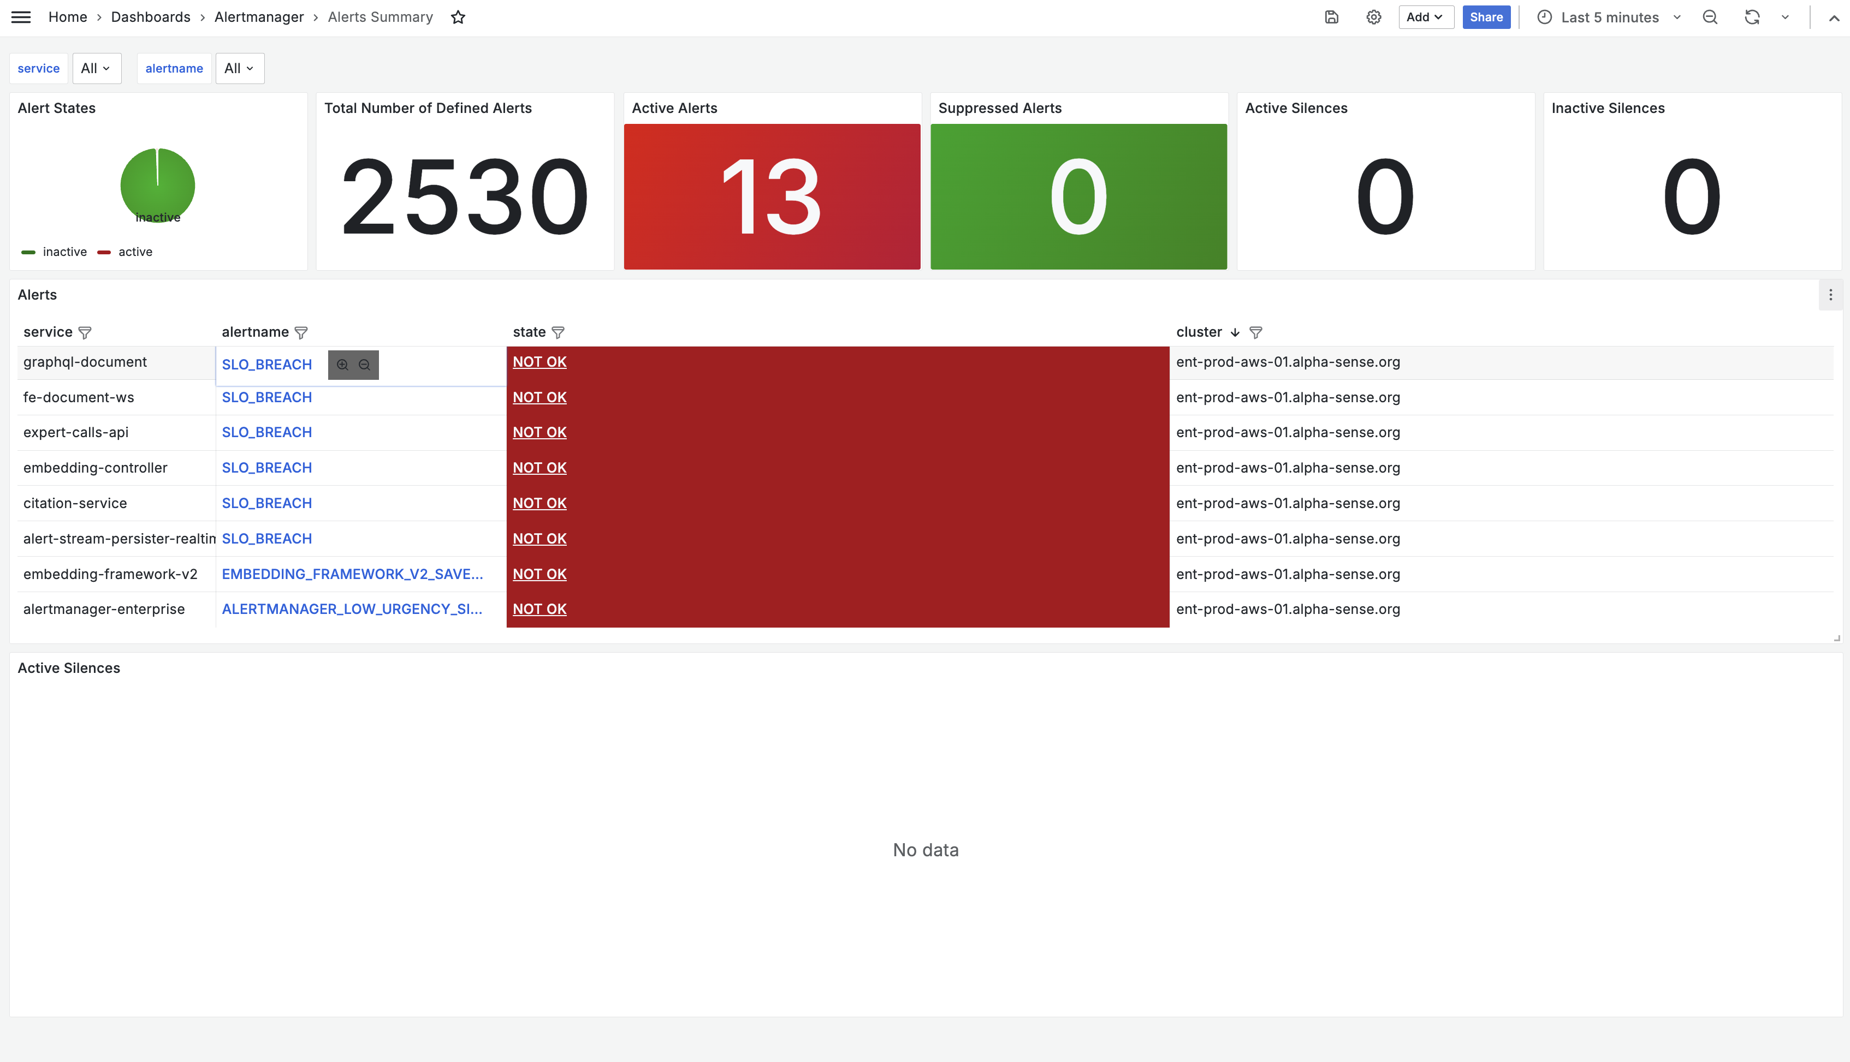Click NOT OK state for embedding-framework-v2
The height and width of the screenshot is (1062, 1850).
pos(539,574)
